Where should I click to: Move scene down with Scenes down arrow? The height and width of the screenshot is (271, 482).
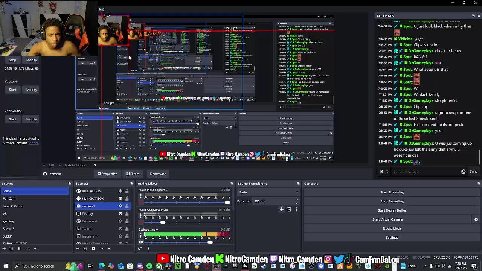coord(35,248)
